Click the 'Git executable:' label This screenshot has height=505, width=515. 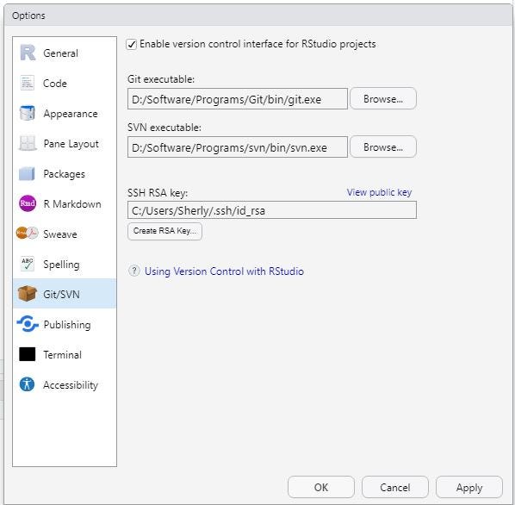161,79
